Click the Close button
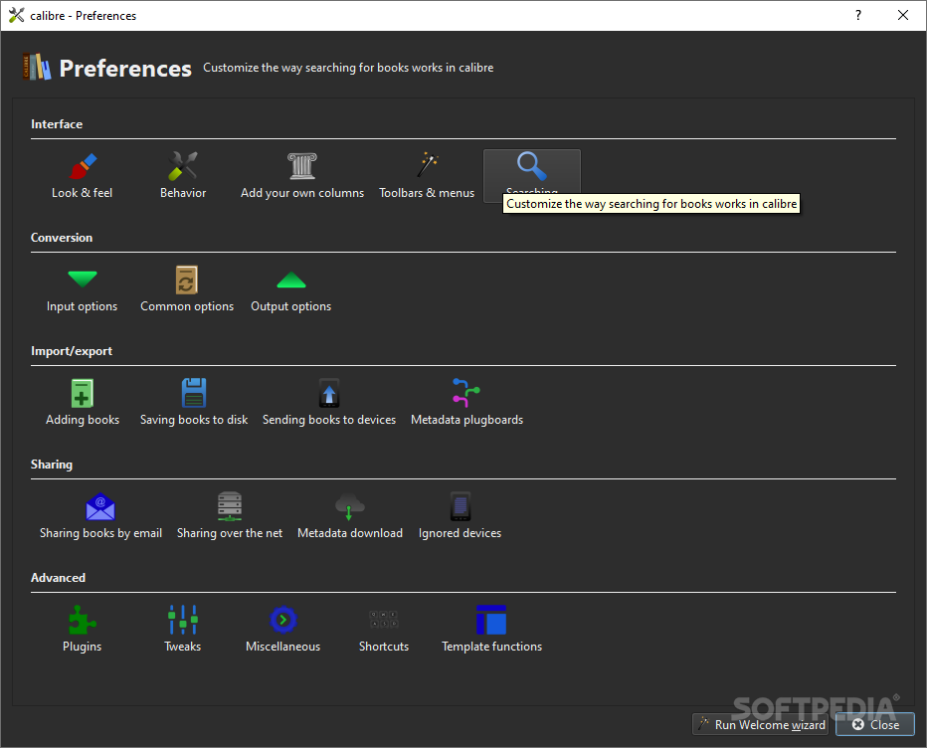 coord(875,724)
